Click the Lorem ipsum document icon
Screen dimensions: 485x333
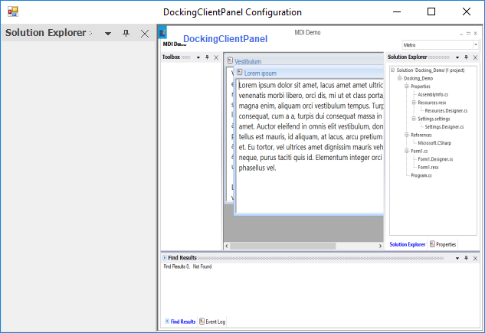[240, 73]
